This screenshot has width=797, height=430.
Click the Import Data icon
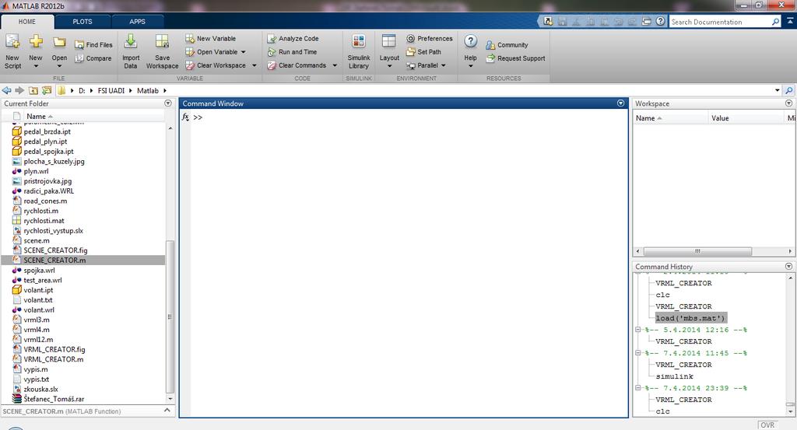click(131, 42)
